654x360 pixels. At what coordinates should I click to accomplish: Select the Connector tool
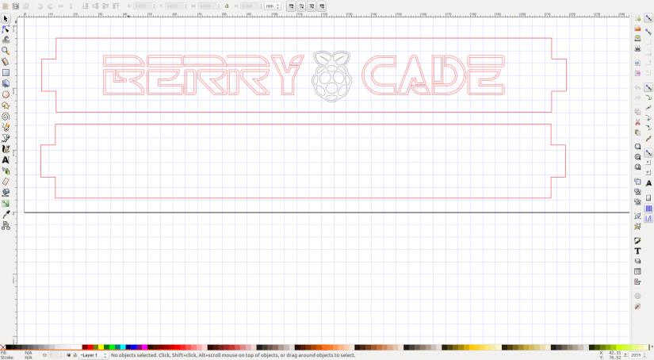(6, 226)
